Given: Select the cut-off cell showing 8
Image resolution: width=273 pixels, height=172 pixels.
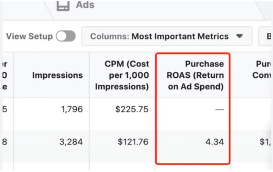Looking at the screenshot, I should pos(5,141).
